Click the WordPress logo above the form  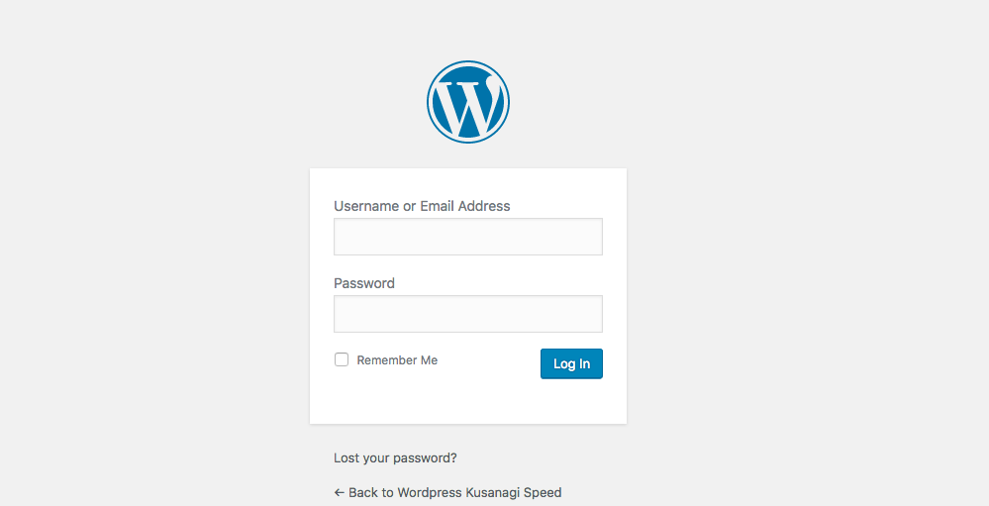[x=468, y=102]
